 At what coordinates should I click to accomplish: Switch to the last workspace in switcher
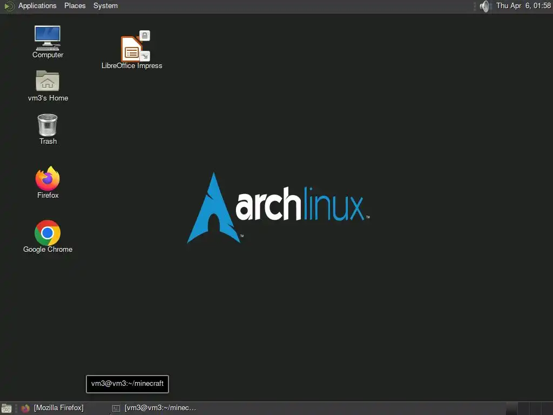[x=547, y=409]
